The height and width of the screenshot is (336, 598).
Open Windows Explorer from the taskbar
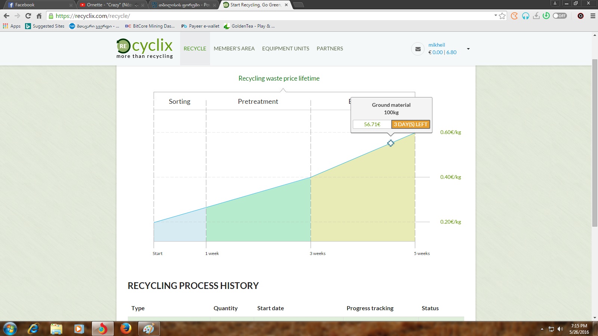[56, 329]
